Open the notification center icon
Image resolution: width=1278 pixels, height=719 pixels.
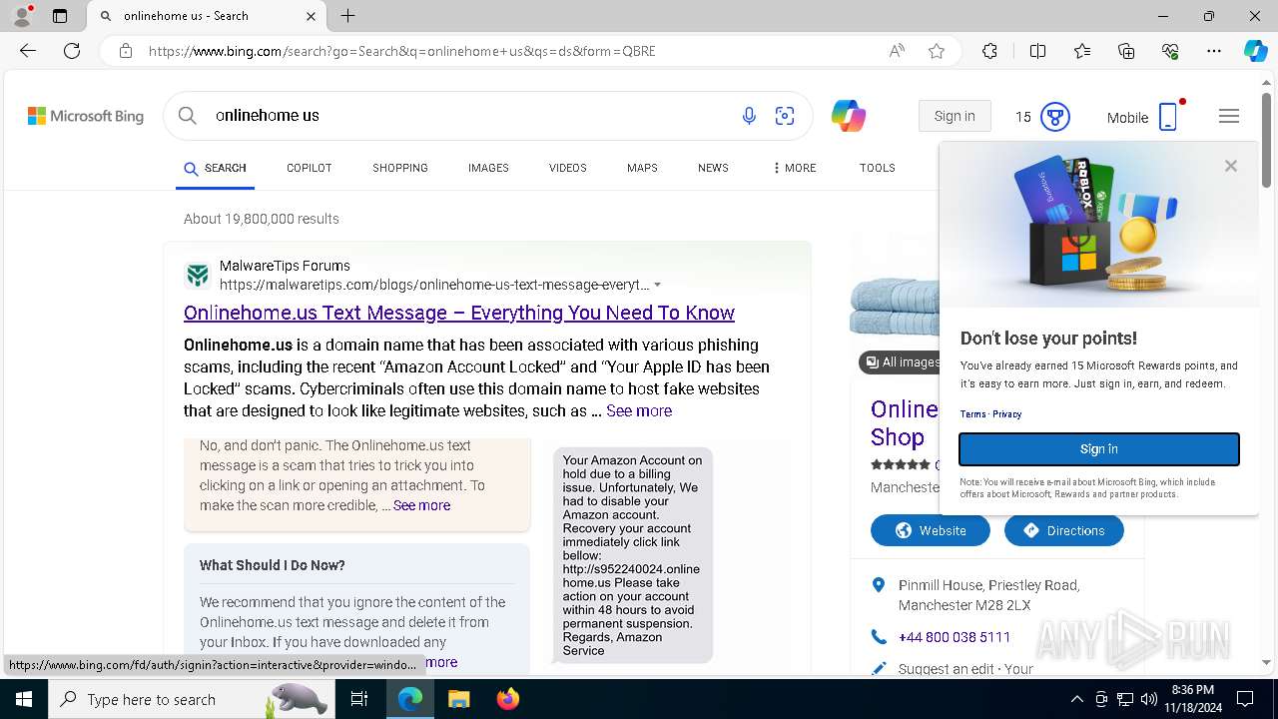click(x=1245, y=699)
